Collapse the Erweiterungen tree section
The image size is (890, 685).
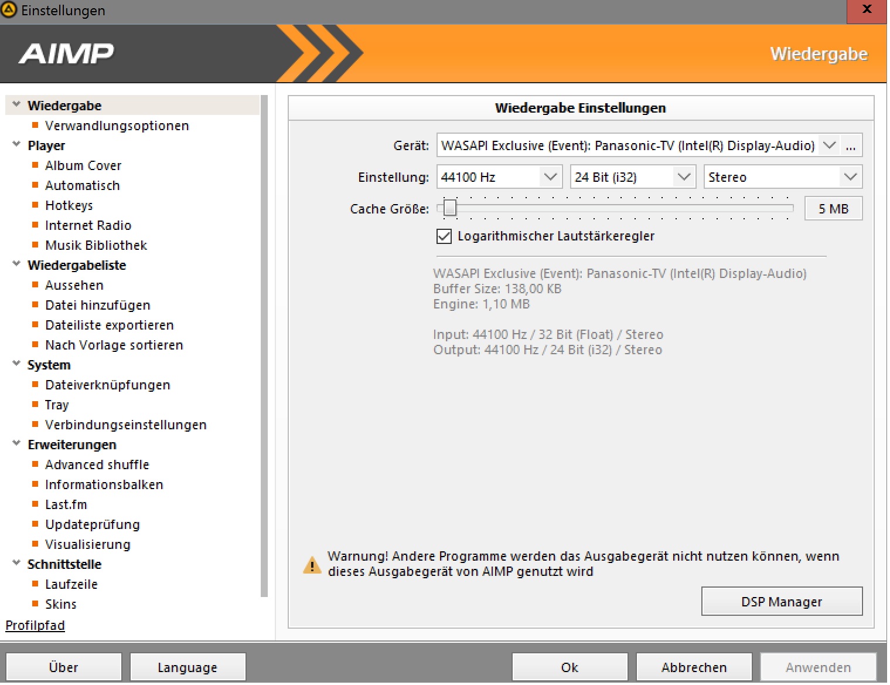pos(16,443)
